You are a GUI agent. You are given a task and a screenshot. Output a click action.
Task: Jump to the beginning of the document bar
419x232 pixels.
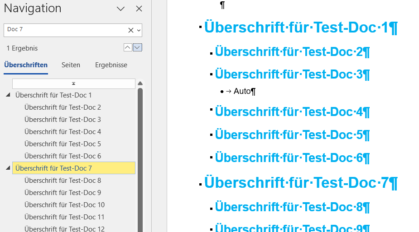coord(74,84)
